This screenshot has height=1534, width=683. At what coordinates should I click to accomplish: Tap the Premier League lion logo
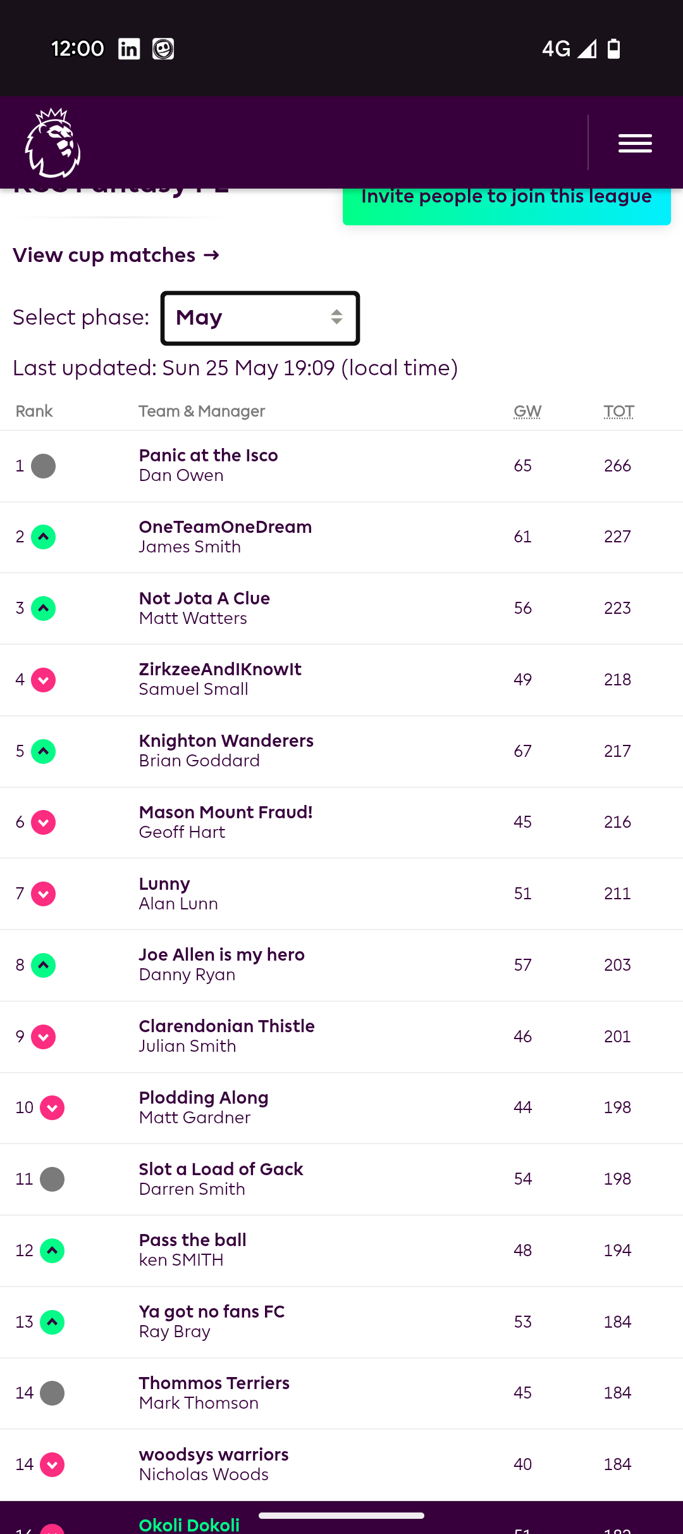(53, 142)
